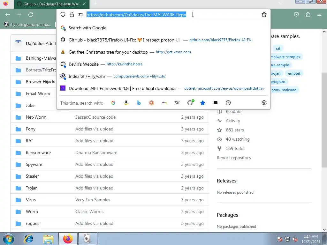
Task: Click the muted volume tray icon
Action: 295,239
